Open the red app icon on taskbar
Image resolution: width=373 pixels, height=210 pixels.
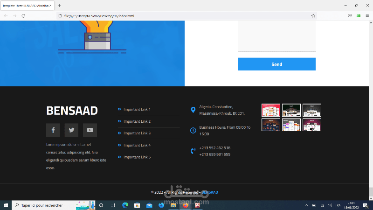point(197,205)
